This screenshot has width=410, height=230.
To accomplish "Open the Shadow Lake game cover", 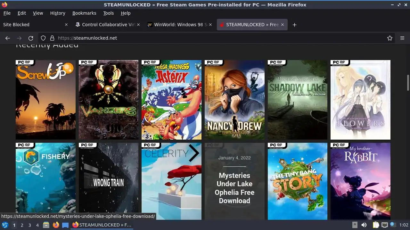I will click(298, 100).
